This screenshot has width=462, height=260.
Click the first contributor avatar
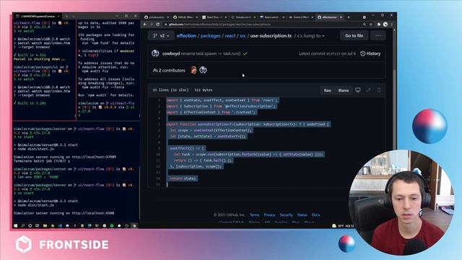(193, 70)
